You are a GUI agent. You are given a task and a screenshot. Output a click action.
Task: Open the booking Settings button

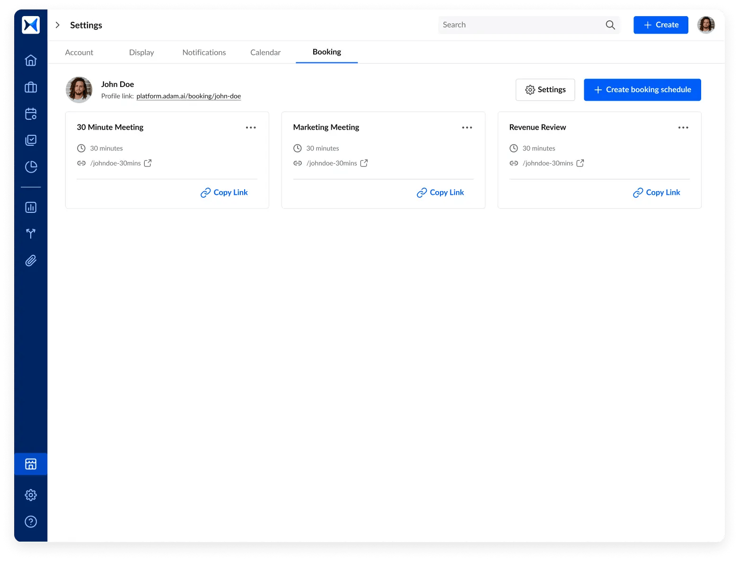point(545,90)
